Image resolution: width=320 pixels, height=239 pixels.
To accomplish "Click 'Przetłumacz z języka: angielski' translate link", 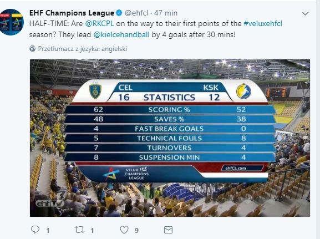I will [83, 49].
